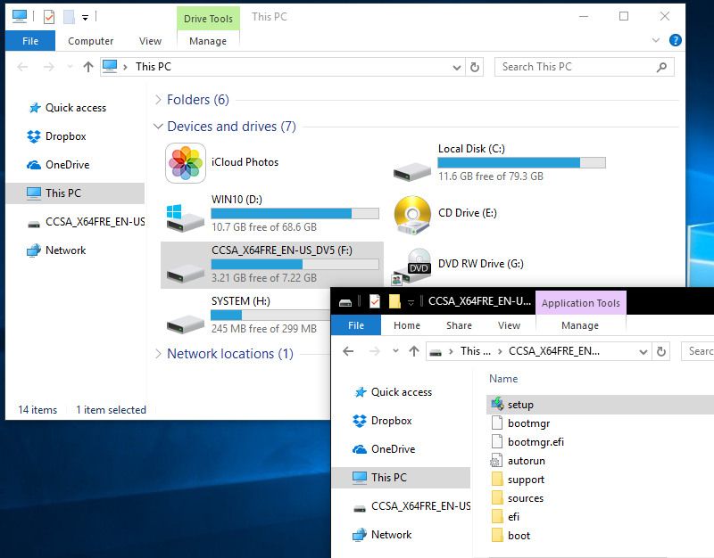Image resolution: width=714 pixels, height=558 pixels.
Task: Go back in CCSA_X64FRE window
Action: (x=348, y=351)
